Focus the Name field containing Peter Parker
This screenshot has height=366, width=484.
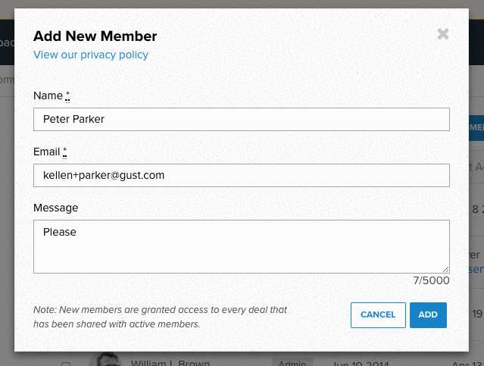click(x=242, y=119)
